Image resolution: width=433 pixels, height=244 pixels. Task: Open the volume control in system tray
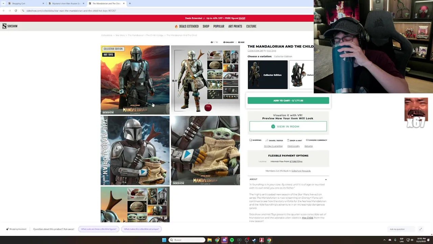[412, 240]
